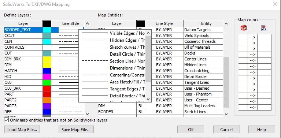281x138 pixels.
Task: Click blue color swatch for HATCH layer
Action: (x=47, y=71)
